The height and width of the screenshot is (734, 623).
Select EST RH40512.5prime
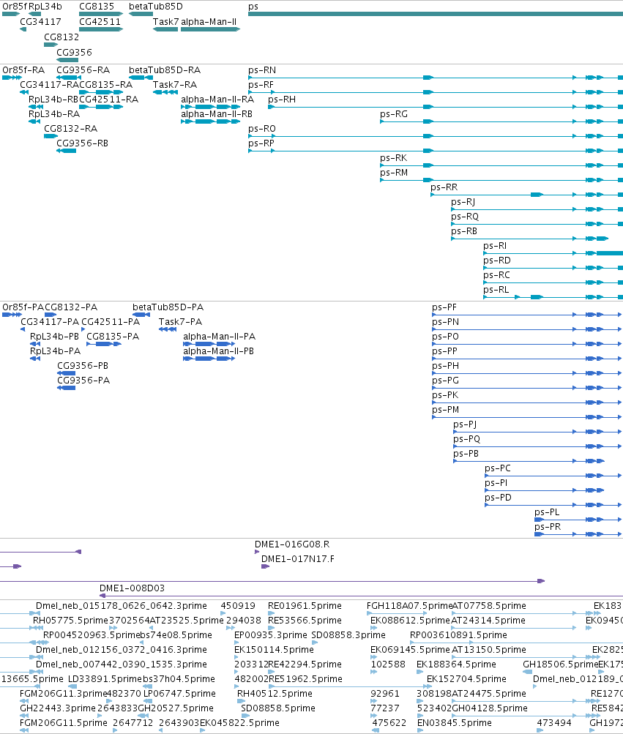point(275,694)
